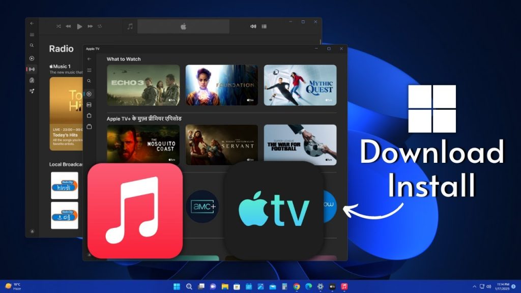The width and height of the screenshot is (521, 293).
Task: Open the playlists icon in Apple Music sidebar
Action: click(x=32, y=91)
